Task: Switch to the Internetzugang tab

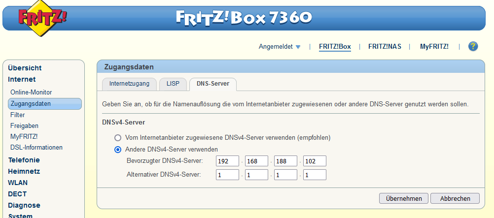Action: pyautogui.click(x=129, y=84)
